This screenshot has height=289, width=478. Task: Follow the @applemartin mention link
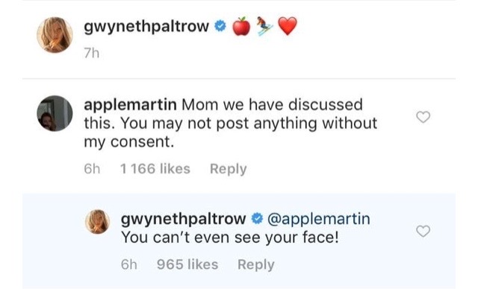[319, 219]
